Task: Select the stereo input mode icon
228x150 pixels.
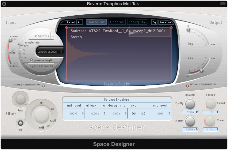Action: pyautogui.click(x=15, y=39)
